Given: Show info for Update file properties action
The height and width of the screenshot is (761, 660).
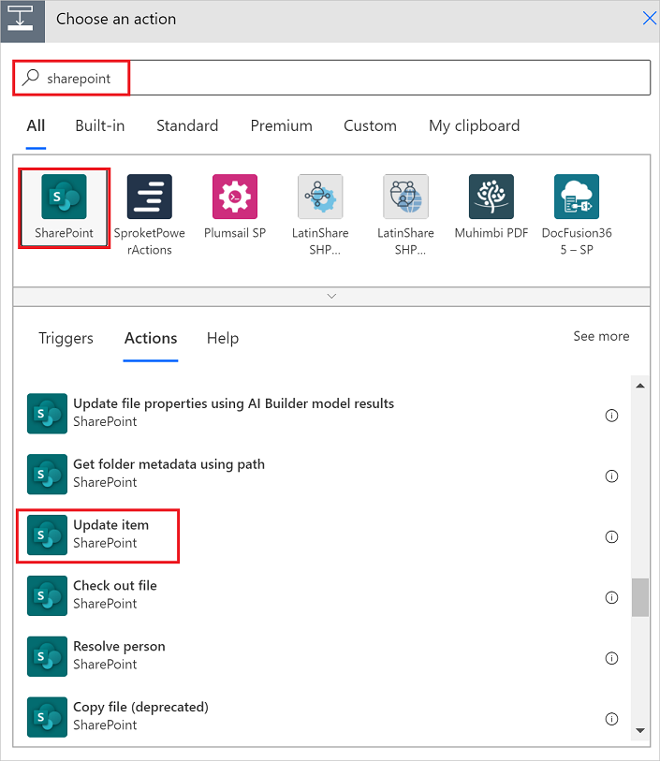Looking at the screenshot, I should pyautogui.click(x=611, y=416).
